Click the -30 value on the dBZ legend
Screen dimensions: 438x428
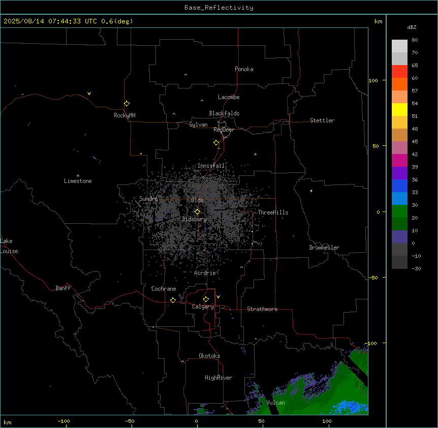[416, 268]
